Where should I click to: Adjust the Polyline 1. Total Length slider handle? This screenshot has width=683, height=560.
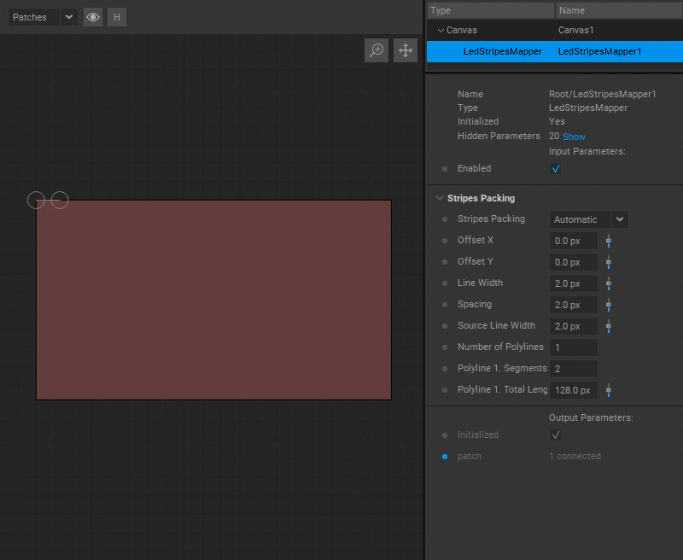coord(609,390)
